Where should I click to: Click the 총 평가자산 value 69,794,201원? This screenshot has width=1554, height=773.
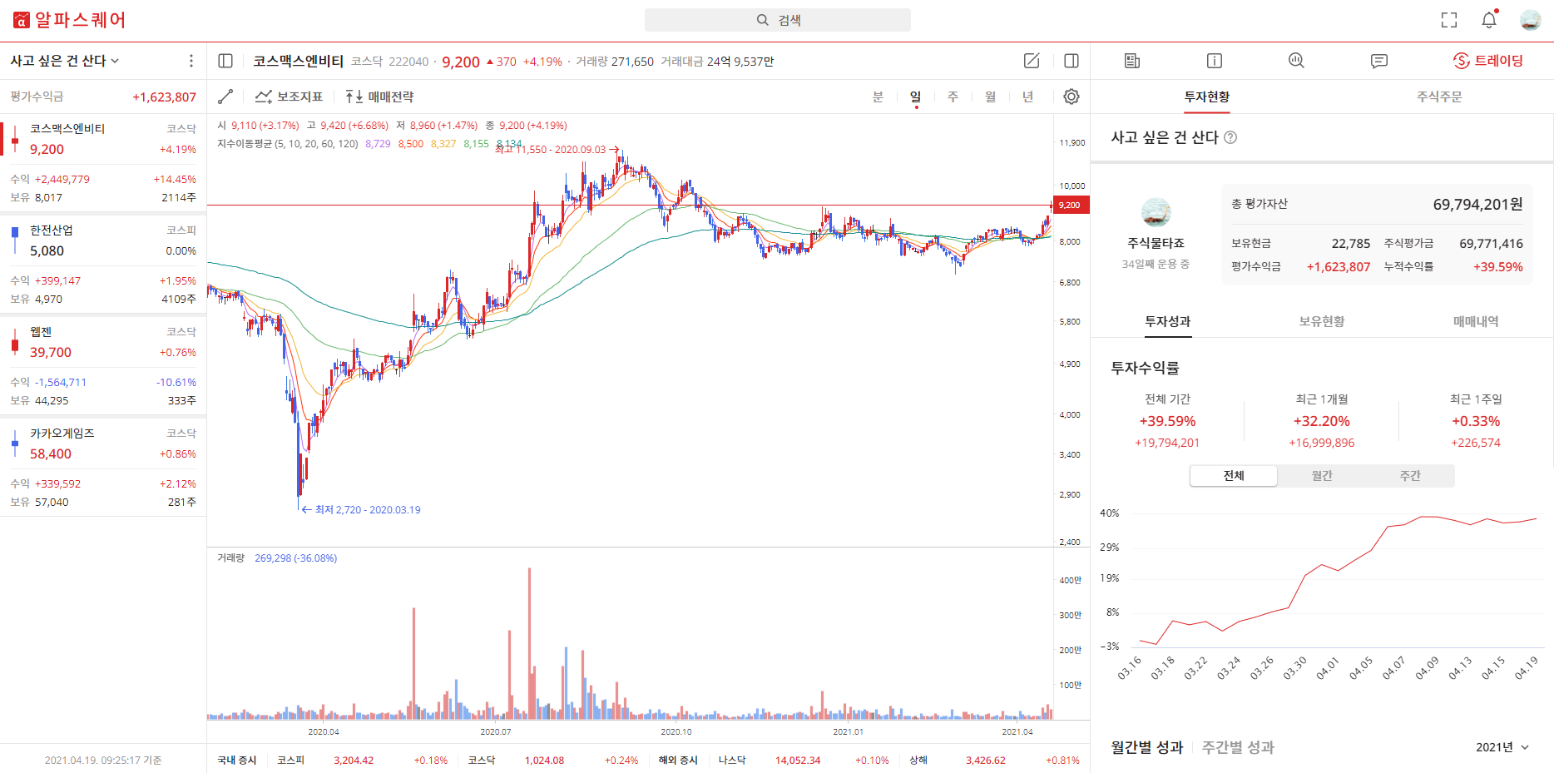click(x=1477, y=205)
